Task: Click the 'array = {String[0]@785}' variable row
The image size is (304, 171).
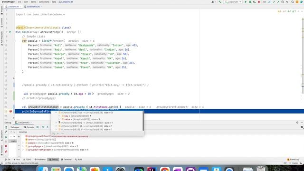Action: (42, 140)
